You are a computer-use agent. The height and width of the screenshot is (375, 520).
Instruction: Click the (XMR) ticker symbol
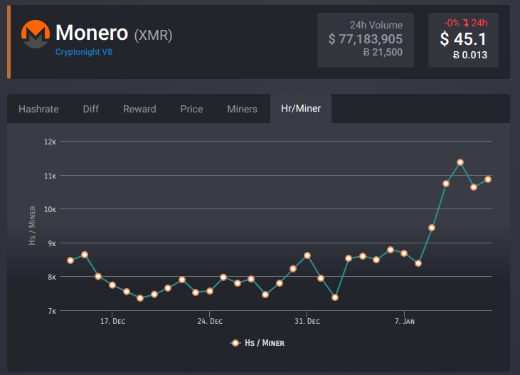point(153,35)
